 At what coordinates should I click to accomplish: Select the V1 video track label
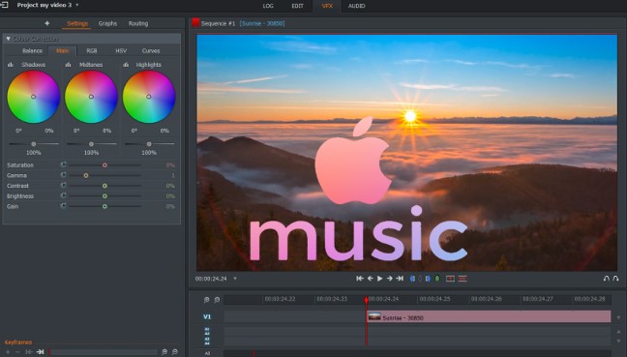(207, 316)
